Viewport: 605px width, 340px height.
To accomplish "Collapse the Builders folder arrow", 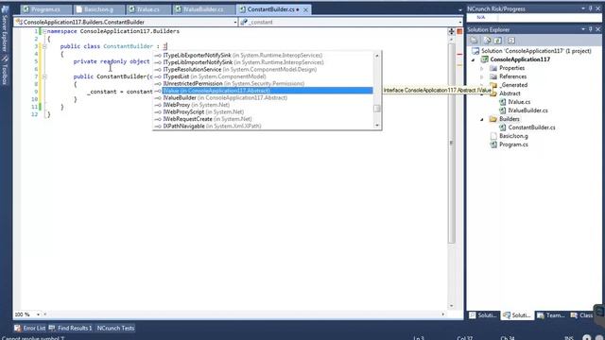I will click(x=482, y=120).
